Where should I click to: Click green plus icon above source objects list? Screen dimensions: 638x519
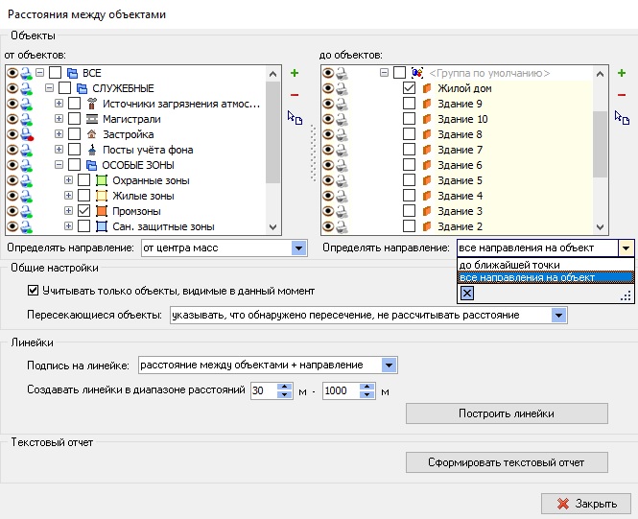(294, 74)
